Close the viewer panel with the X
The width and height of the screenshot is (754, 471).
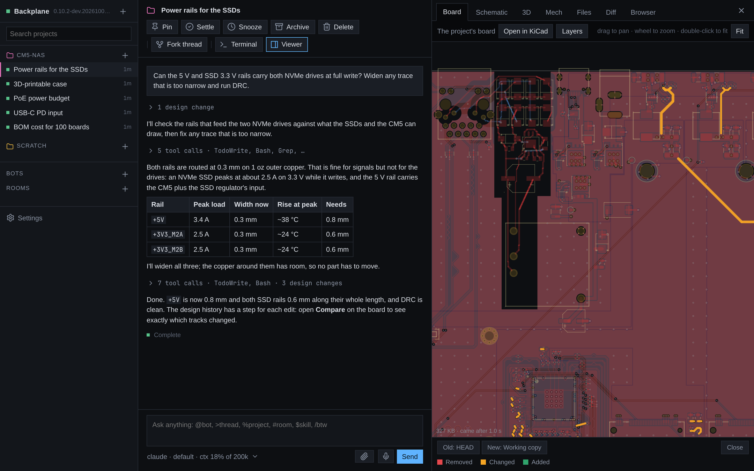click(741, 10)
